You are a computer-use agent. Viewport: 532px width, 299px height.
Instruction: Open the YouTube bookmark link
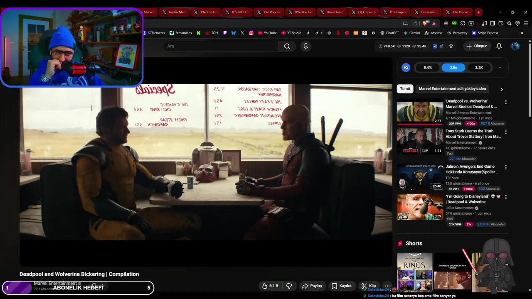click(x=267, y=33)
